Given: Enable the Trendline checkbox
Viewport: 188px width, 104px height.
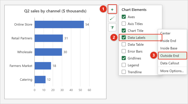Looking at the screenshot, I should (x=124, y=72).
